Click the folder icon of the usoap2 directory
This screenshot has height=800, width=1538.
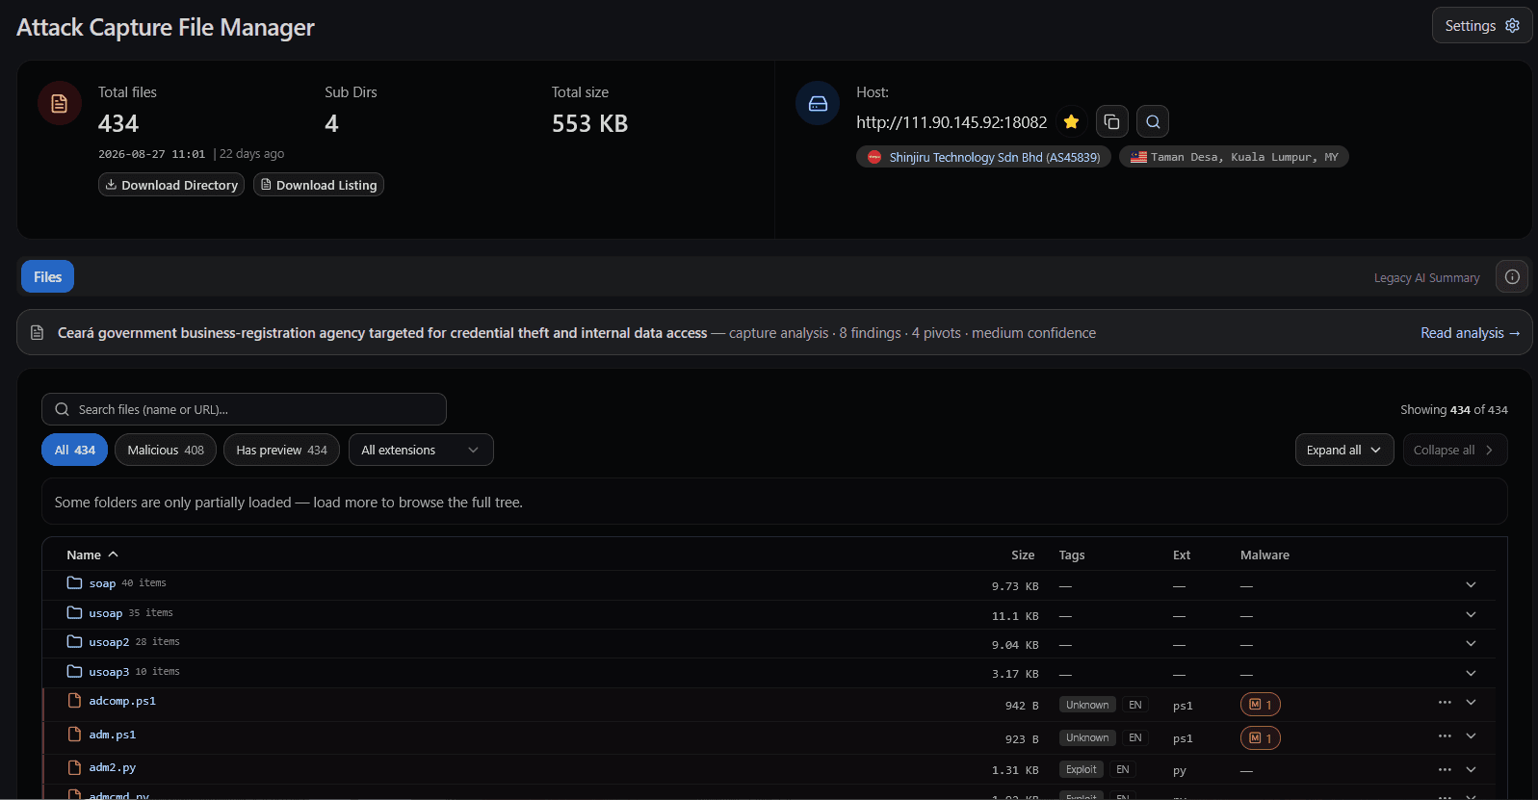(x=74, y=642)
